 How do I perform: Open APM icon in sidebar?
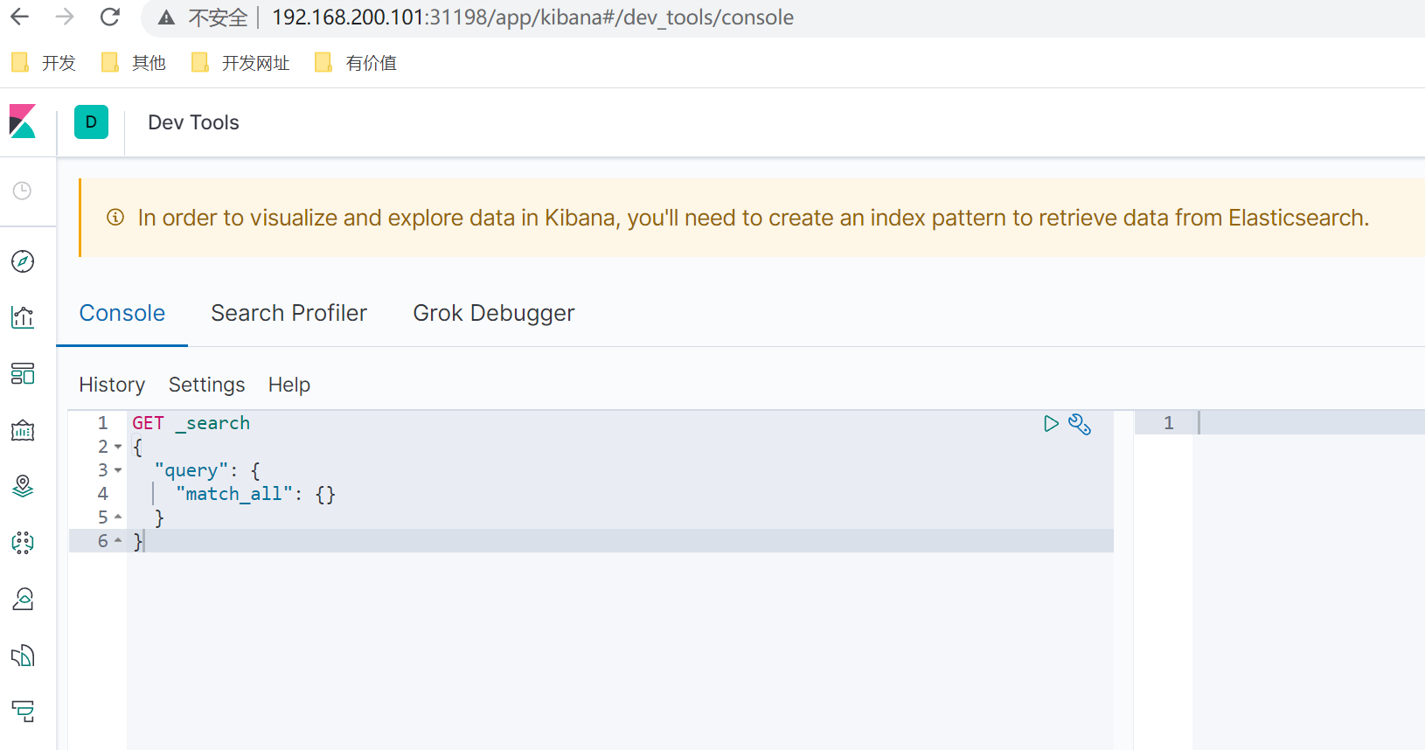click(23, 712)
